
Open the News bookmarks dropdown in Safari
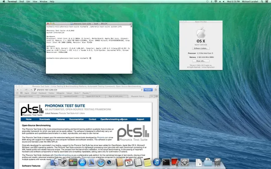click(77, 93)
